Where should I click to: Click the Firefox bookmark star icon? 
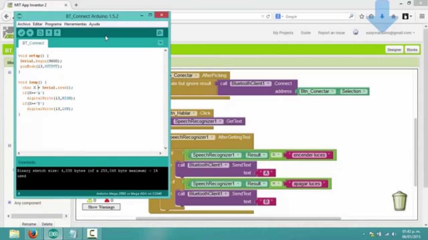[362, 17]
